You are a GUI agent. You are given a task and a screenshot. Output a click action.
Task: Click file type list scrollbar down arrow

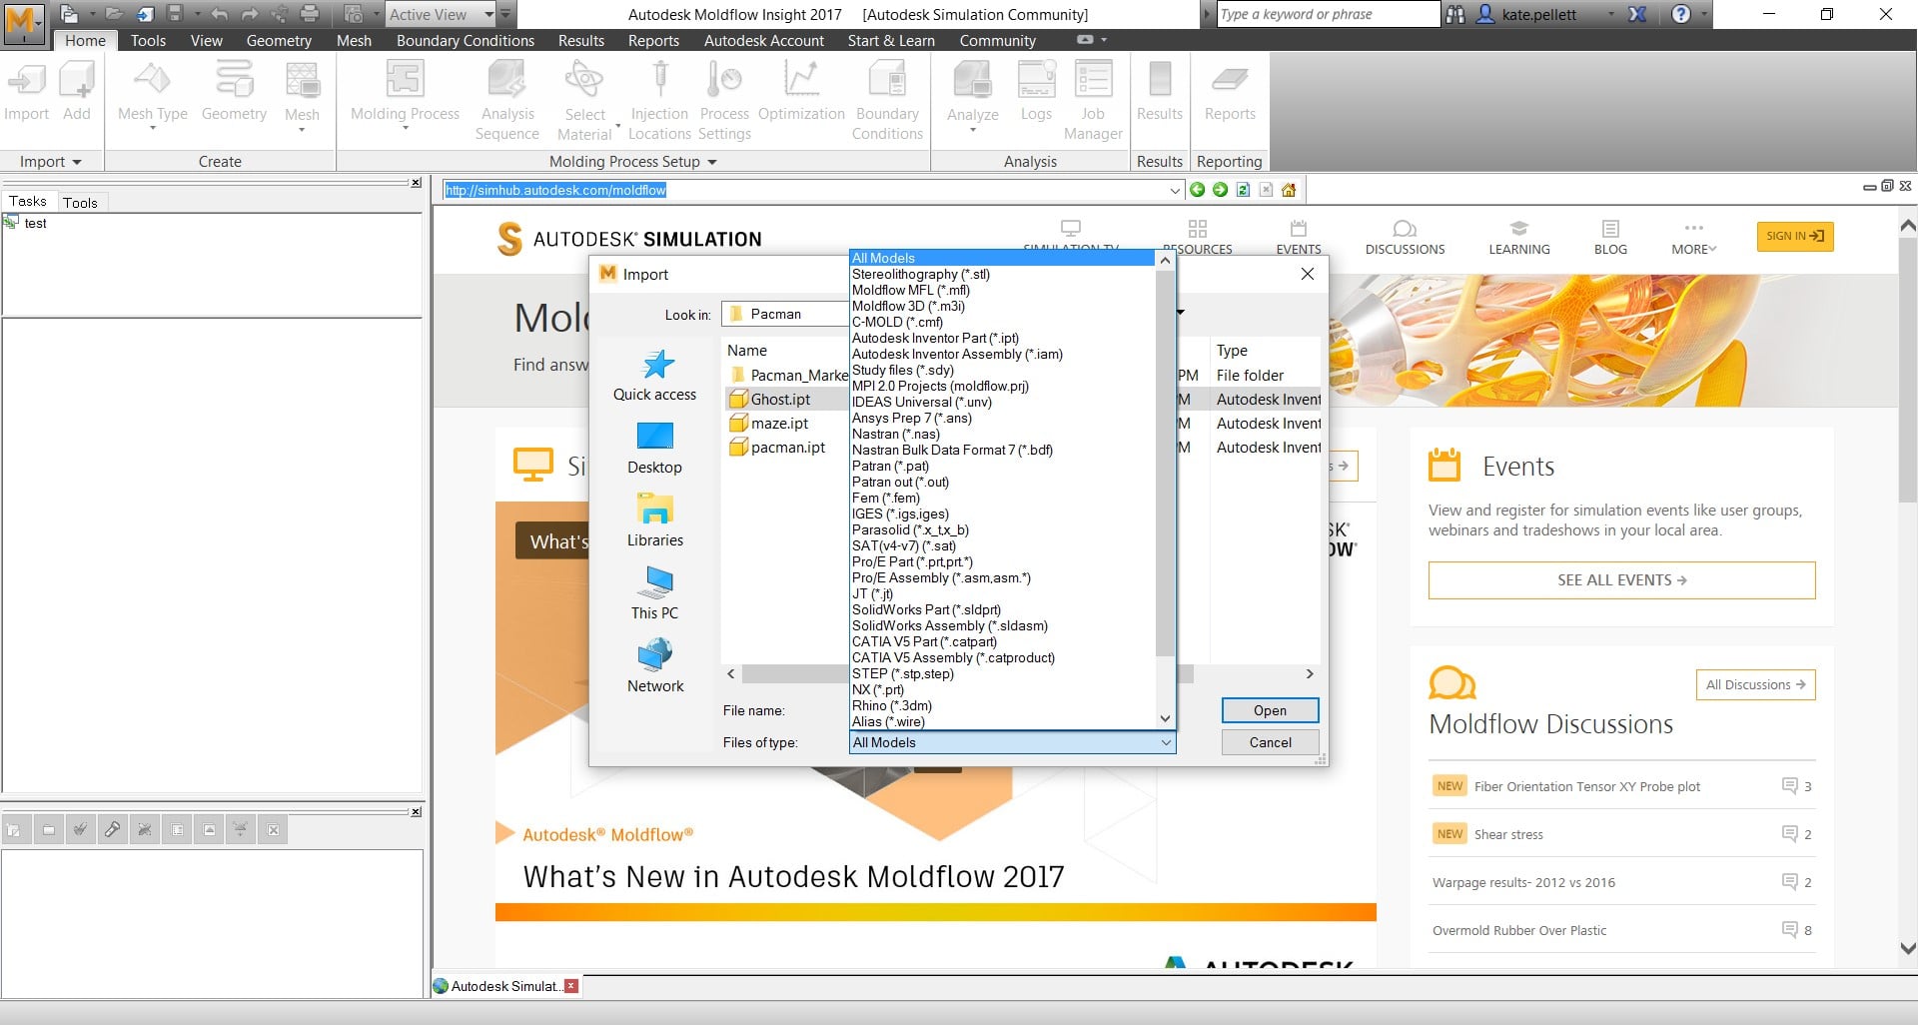coord(1165,719)
